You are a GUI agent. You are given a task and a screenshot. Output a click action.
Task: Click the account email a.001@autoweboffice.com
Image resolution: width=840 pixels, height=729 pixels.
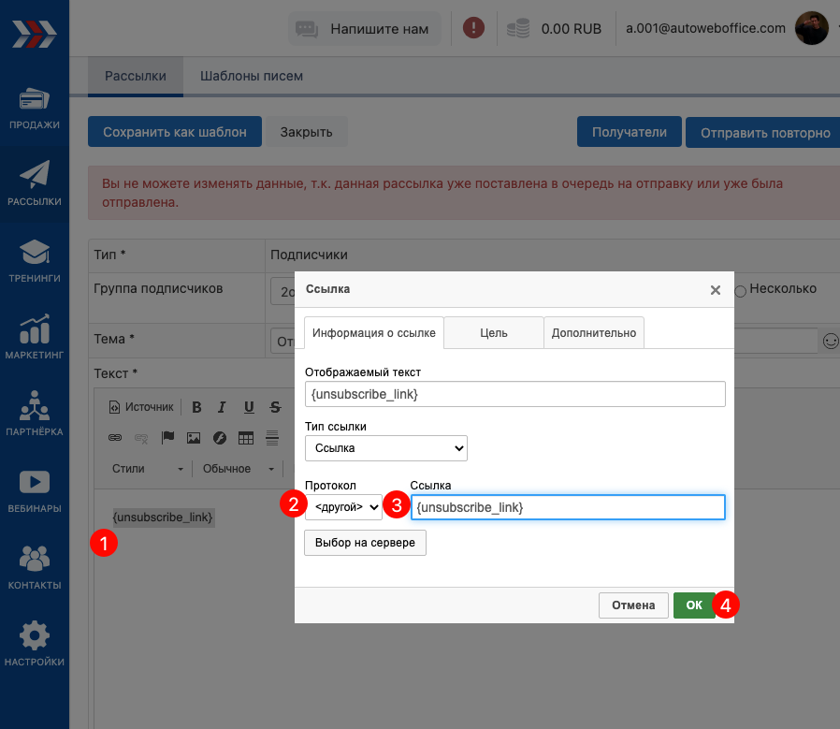(705, 28)
